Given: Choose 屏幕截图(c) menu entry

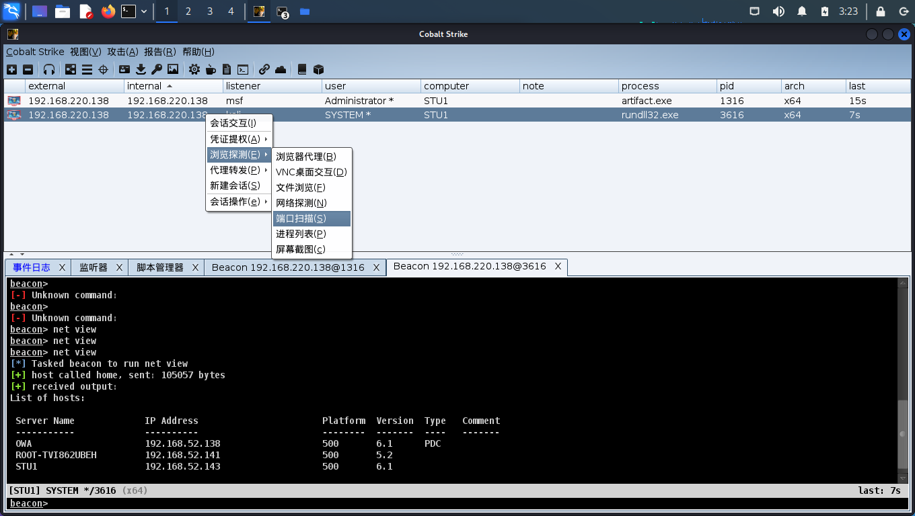Looking at the screenshot, I should coord(312,249).
